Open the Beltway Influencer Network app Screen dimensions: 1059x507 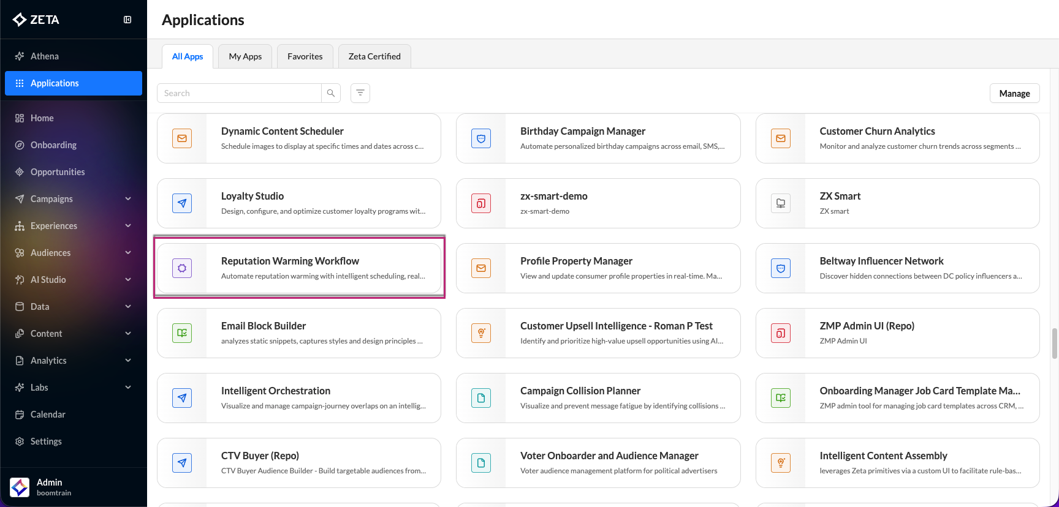pyautogui.click(x=898, y=268)
